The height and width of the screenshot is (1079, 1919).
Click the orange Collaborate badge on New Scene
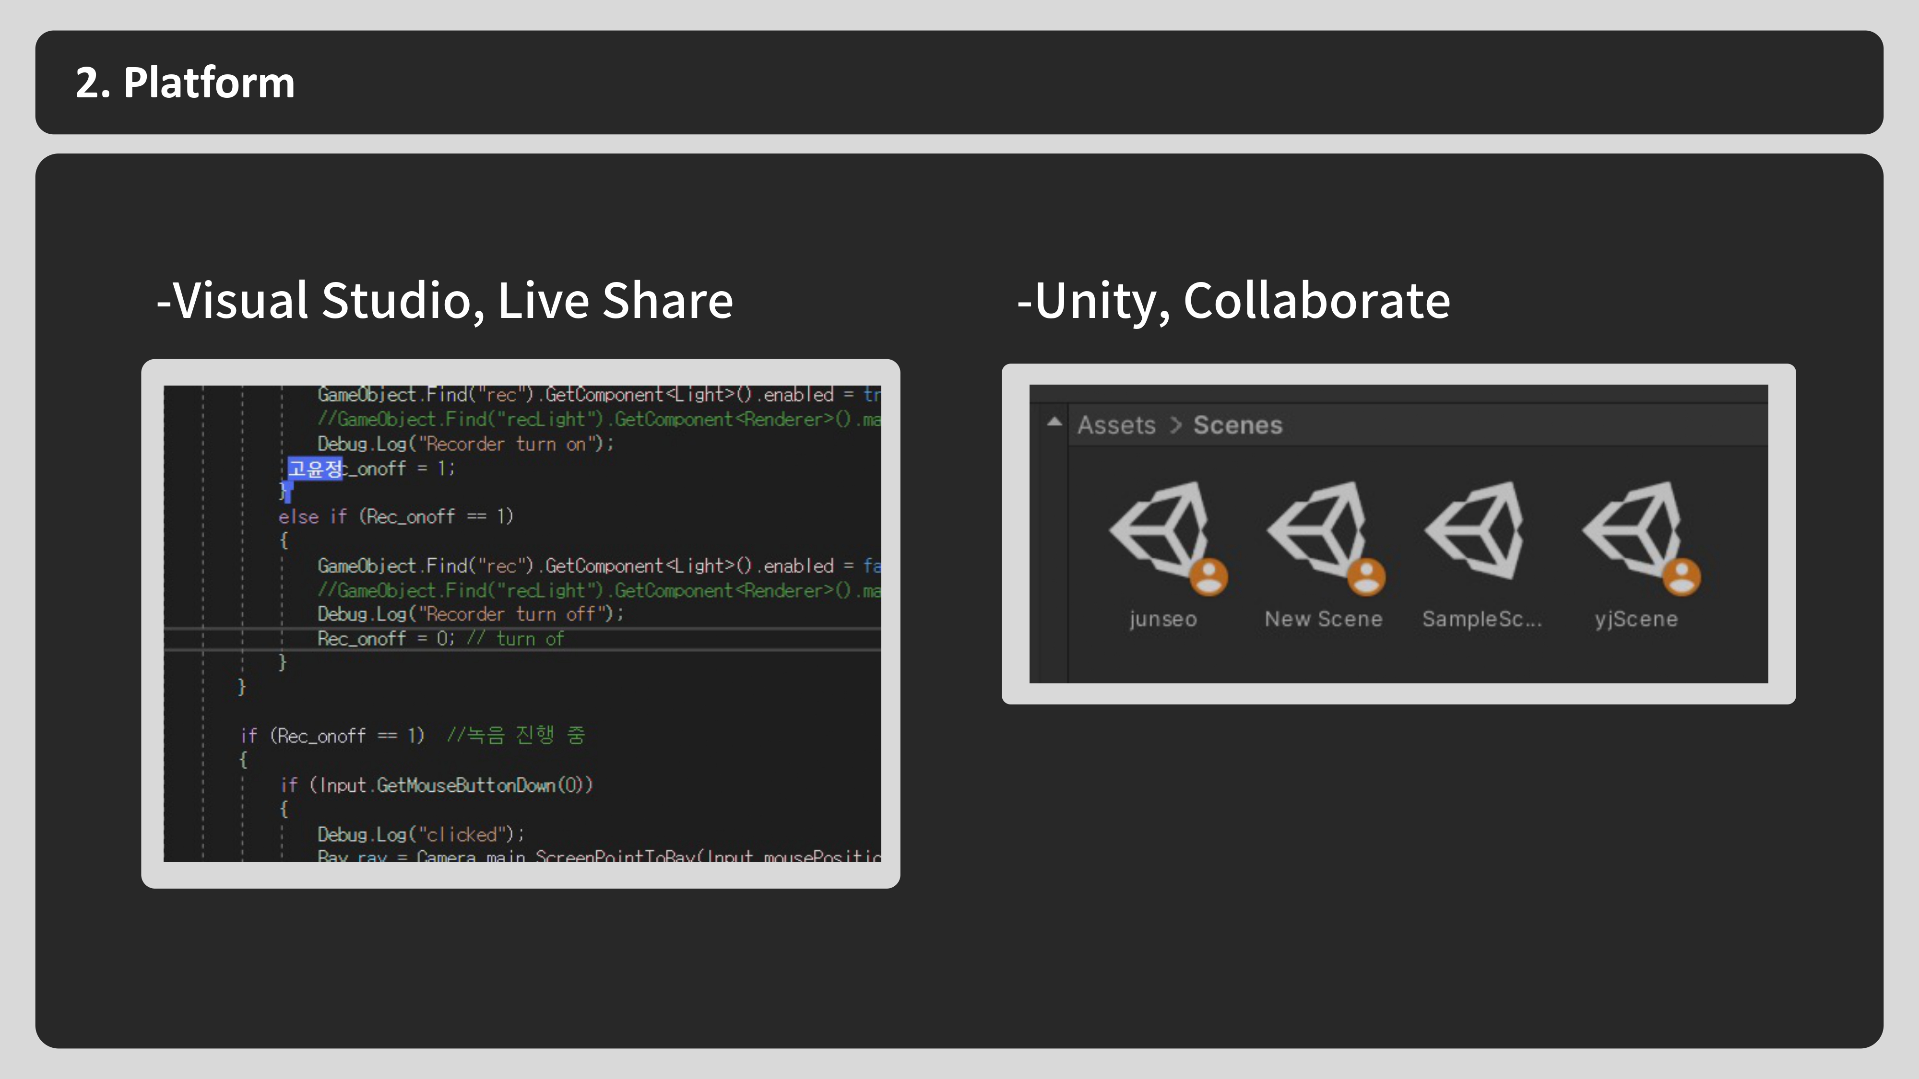tap(1365, 577)
